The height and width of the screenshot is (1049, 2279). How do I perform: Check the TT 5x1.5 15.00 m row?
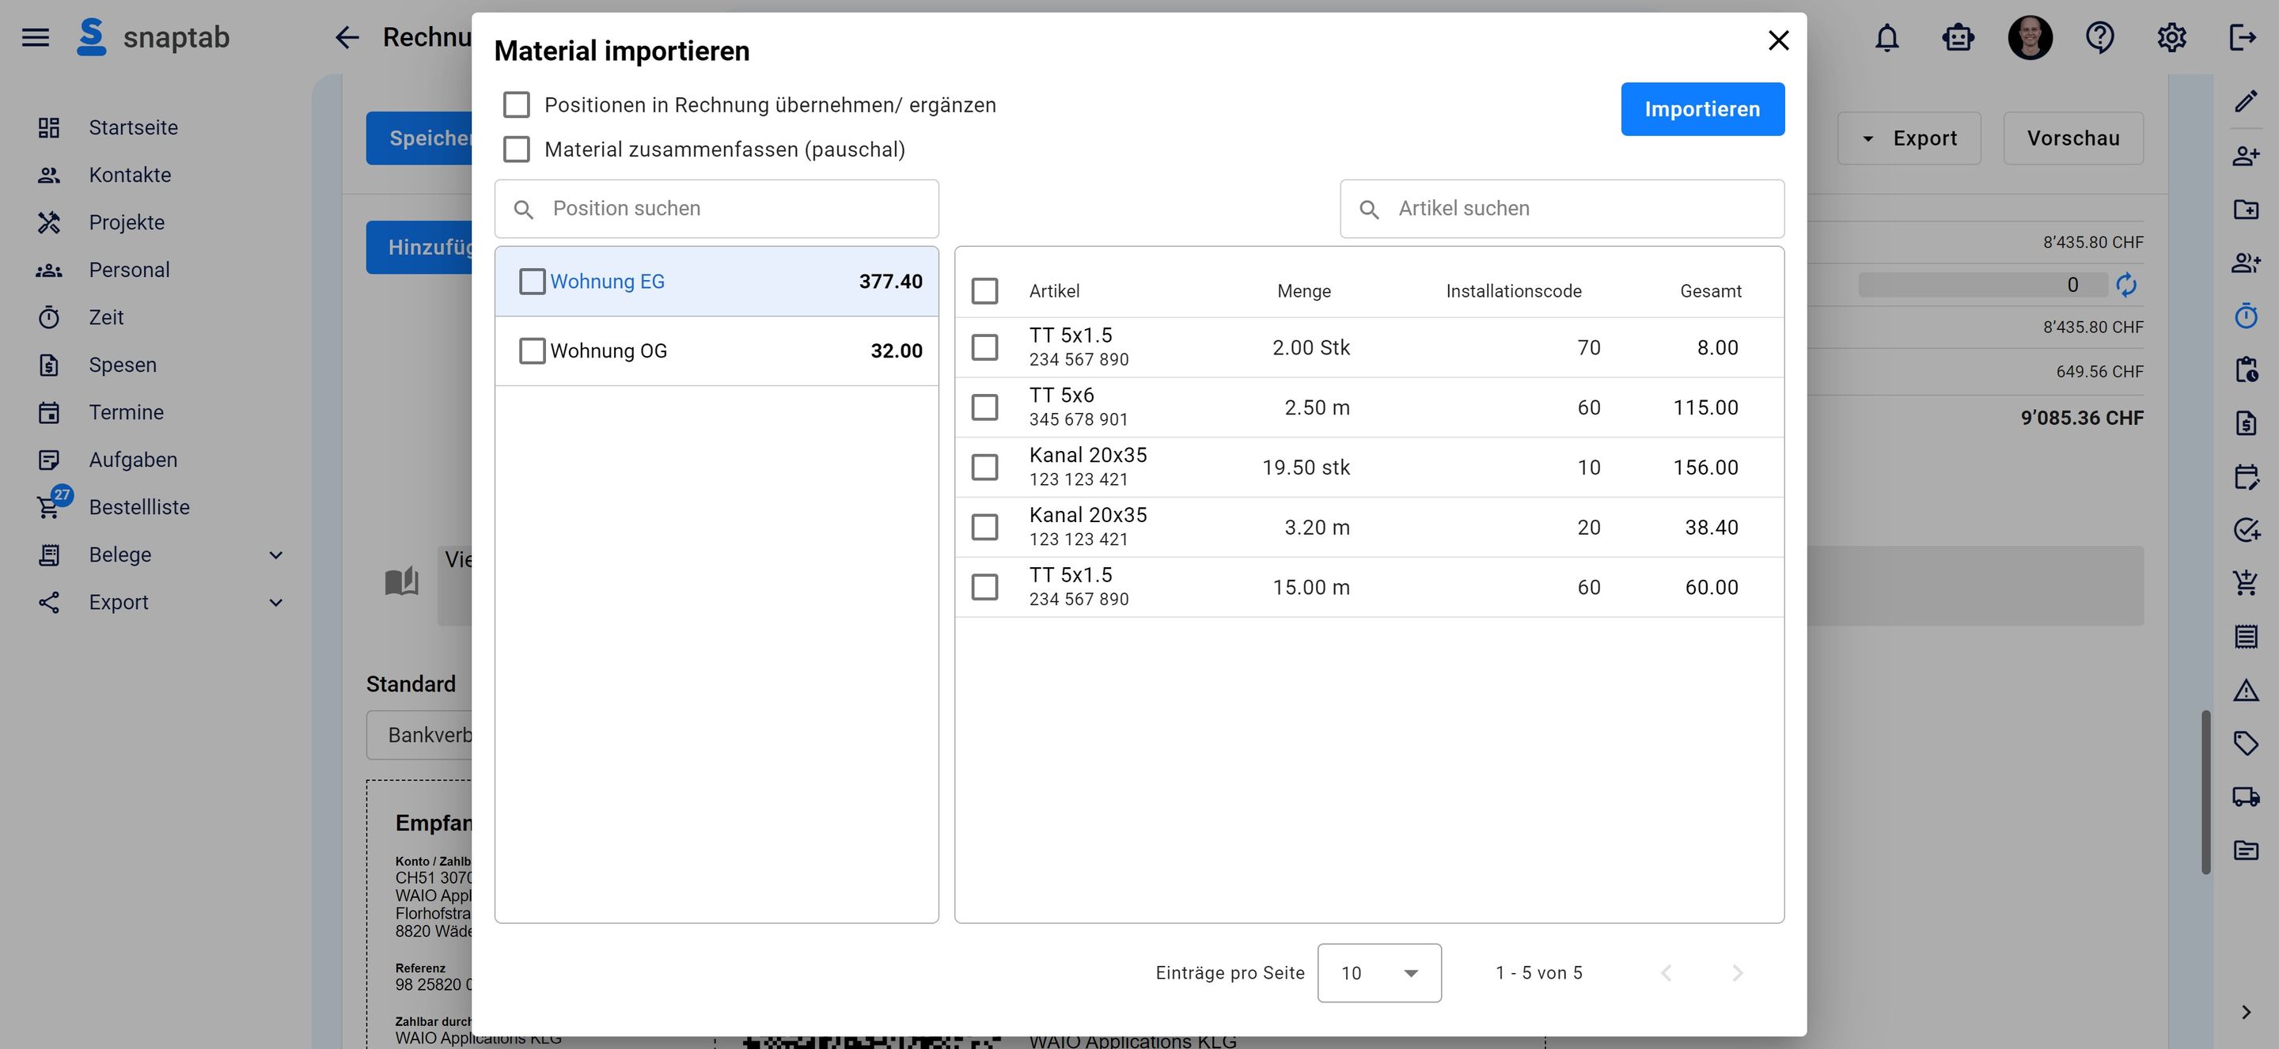click(984, 586)
